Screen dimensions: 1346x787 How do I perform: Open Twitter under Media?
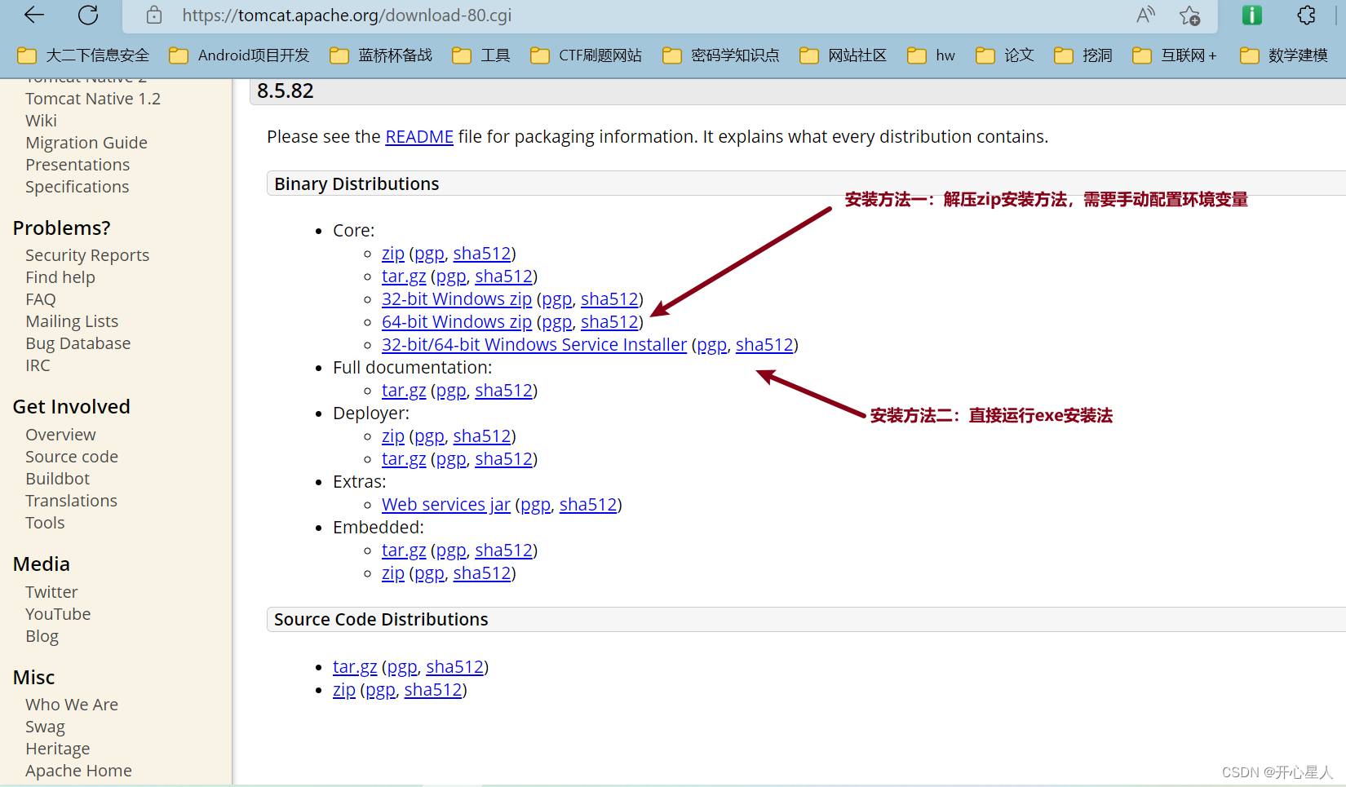tap(51, 592)
